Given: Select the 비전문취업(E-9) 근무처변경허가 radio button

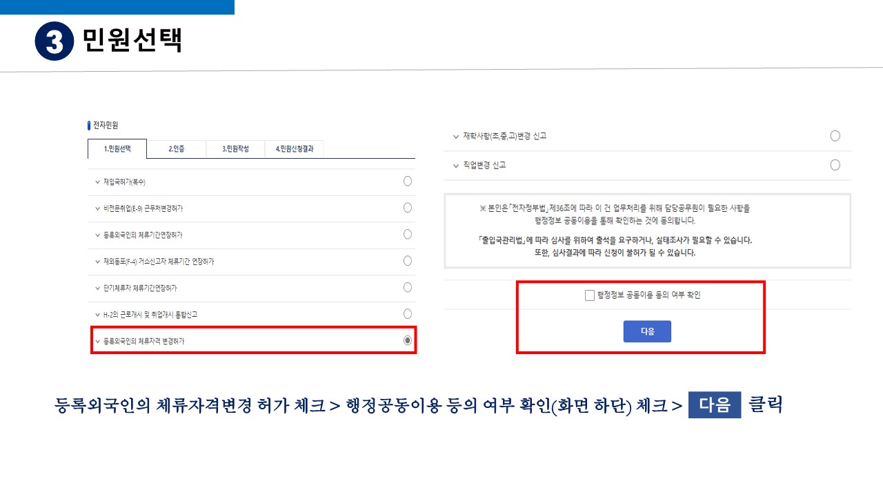Looking at the screenshot, I should pyautogui.click(x=408, y=208).
